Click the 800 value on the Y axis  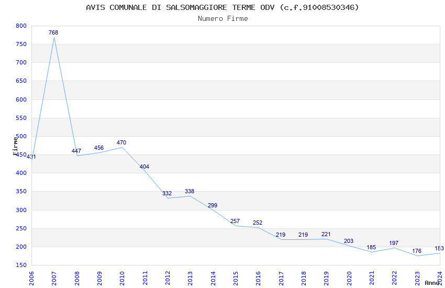pos(21,26)
